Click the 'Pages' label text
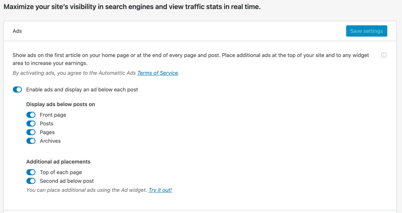Image resolution: width=402 pixels, height=213 pixels. (x=47, y=132)
